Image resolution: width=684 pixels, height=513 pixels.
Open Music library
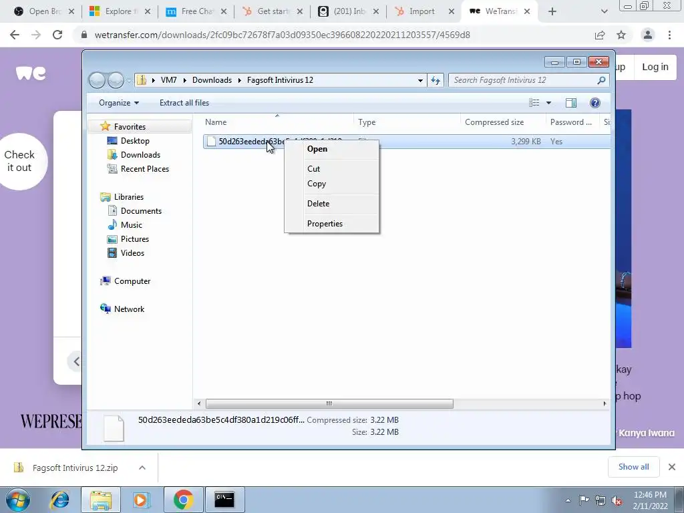pos(132,224)
